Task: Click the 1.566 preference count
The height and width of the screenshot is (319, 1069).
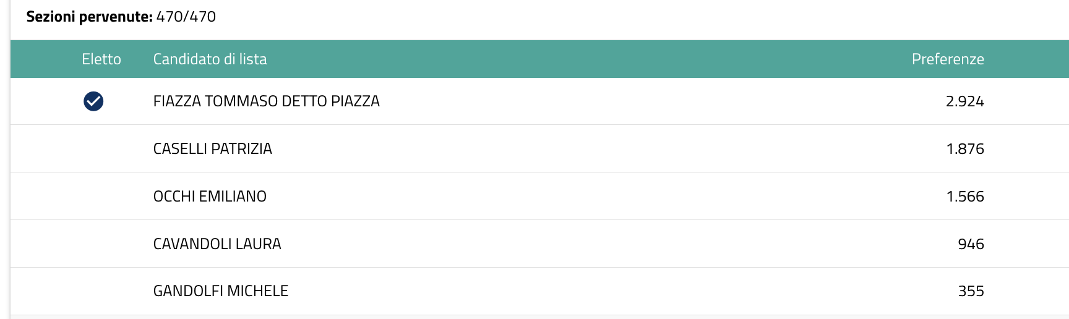Action: pos(964,197)
